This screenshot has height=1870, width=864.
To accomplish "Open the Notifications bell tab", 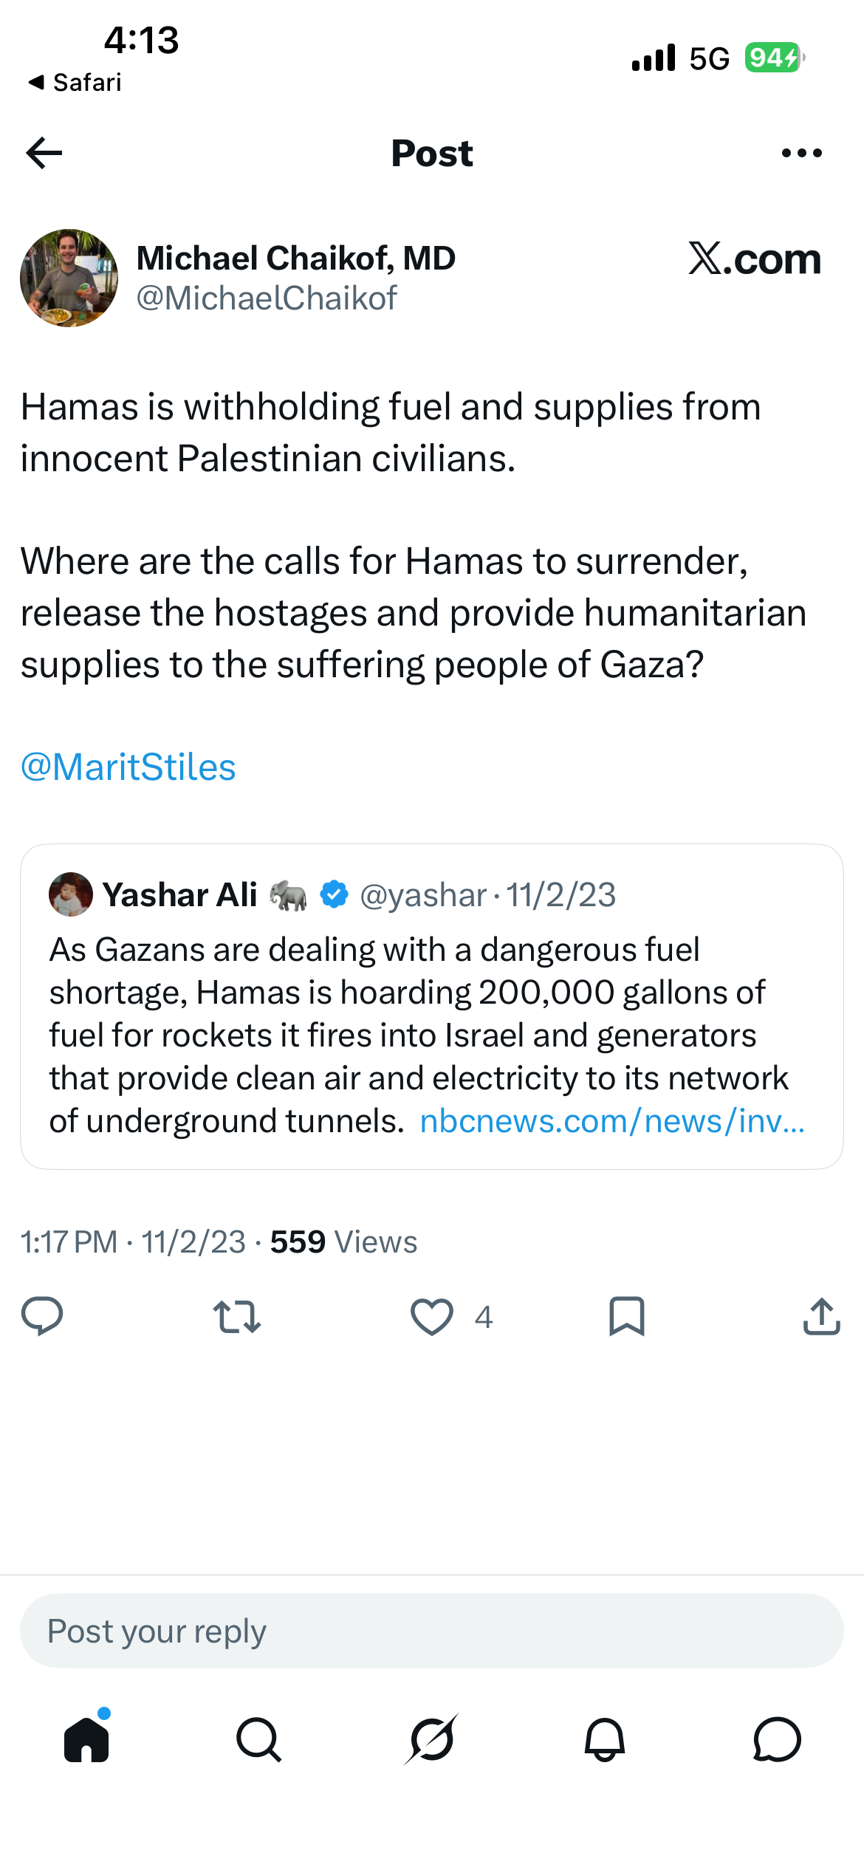I will tap(605, 1739).
